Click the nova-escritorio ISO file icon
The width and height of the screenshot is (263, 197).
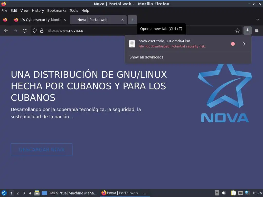pyautogui.click(x=132, y=44)
